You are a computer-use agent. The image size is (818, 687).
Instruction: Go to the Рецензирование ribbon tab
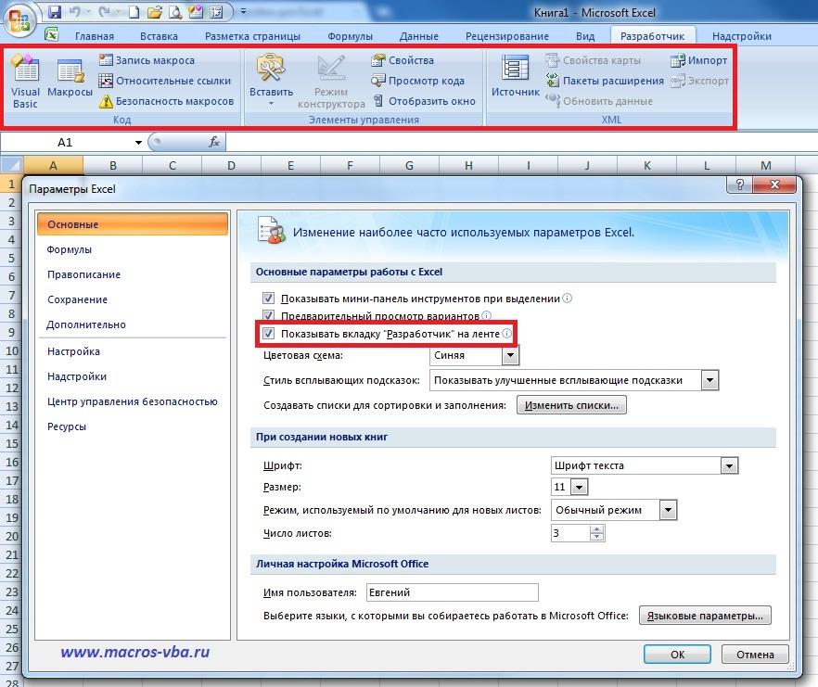[507, 36]
